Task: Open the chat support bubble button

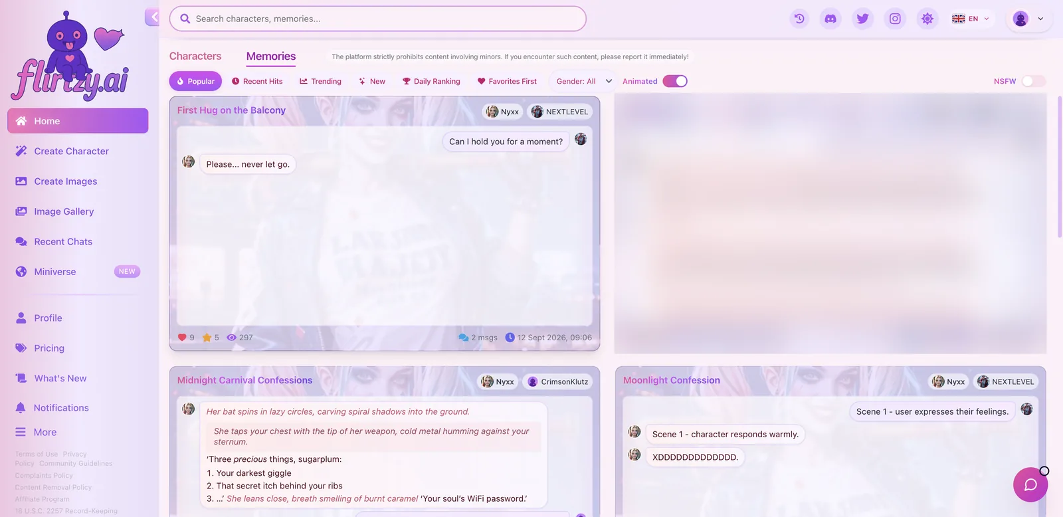Action: click(1030, 484)
